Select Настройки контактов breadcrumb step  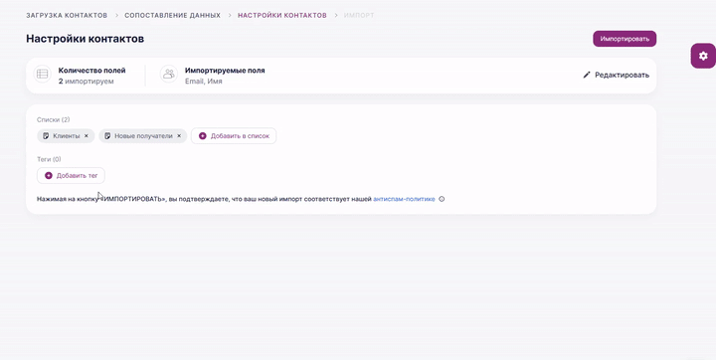282,15
